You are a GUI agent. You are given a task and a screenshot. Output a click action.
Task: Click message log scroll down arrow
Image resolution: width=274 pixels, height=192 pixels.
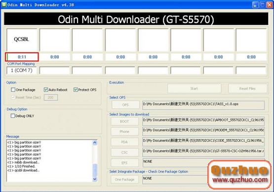pyautogui.click(x=95, y=179)
